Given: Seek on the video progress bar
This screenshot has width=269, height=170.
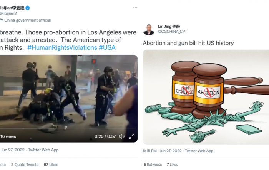Looking at the screenshot, I should tap(68, 128).
